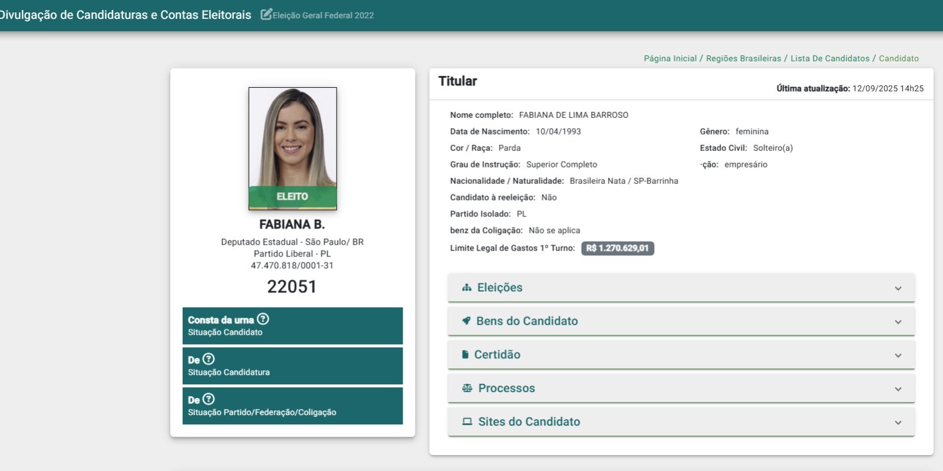Click the value Não se aplica
Image resolution: width=943 pixels, height=471 pixels.
point(554,230)
